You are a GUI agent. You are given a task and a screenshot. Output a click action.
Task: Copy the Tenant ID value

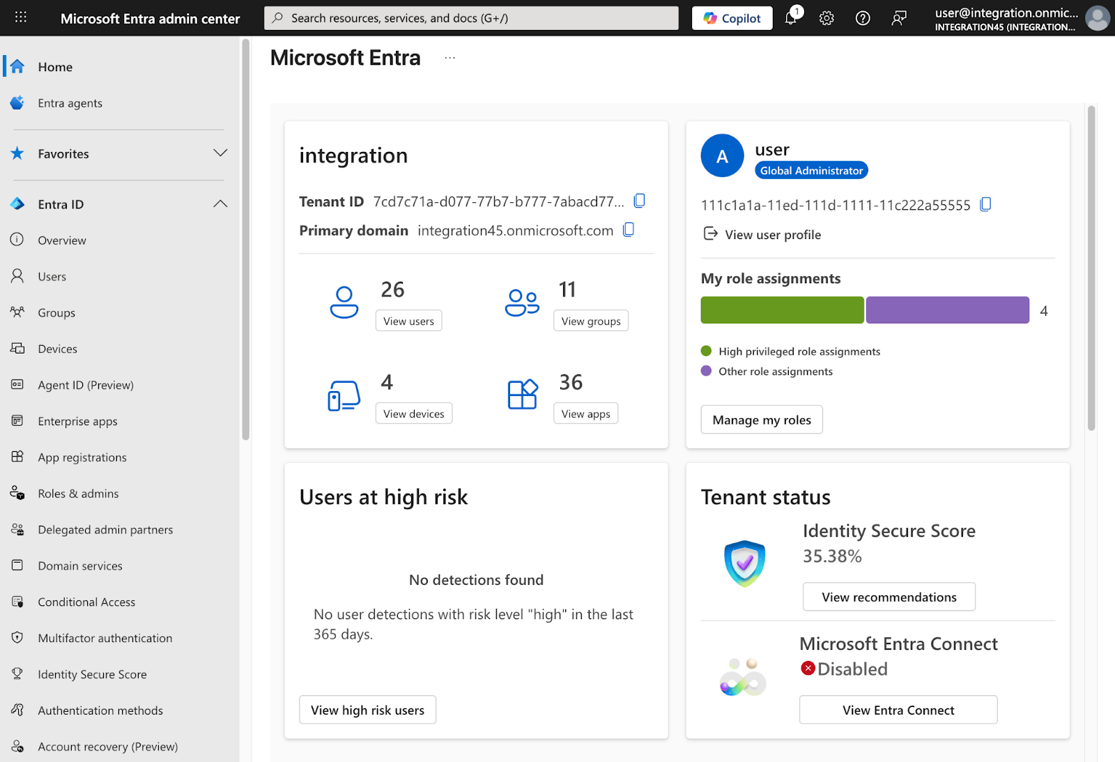[639, 201]
